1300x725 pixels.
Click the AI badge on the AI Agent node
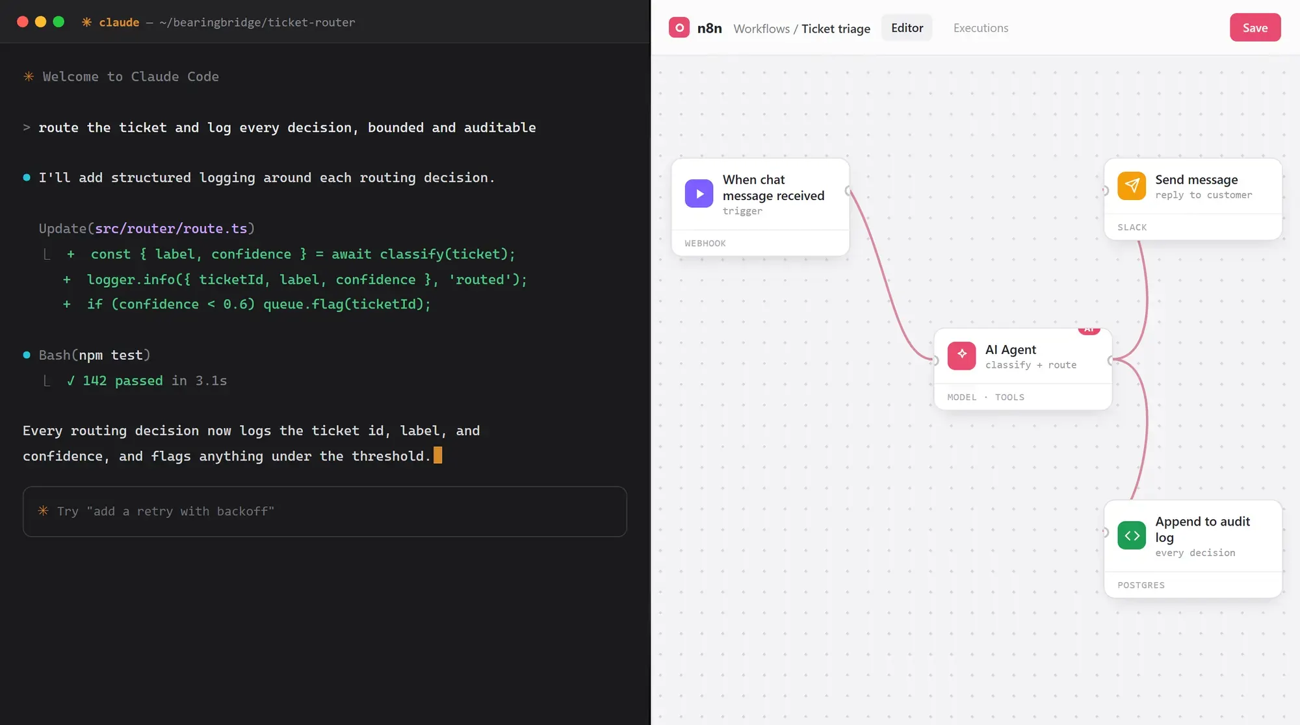click(1089, 330)
